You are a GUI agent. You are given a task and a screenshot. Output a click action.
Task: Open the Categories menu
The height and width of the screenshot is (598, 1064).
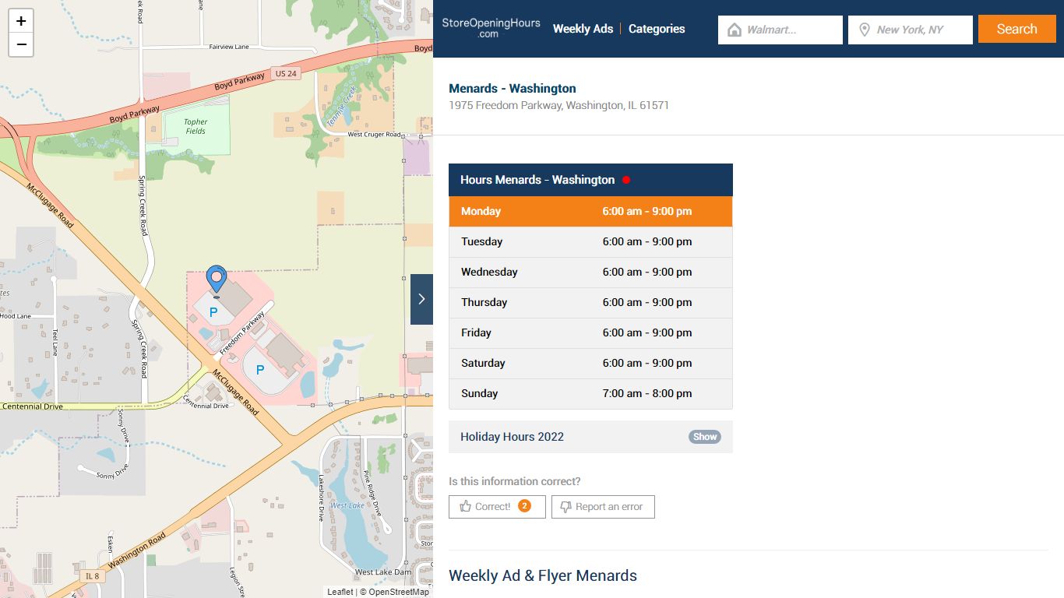point(657,29)
